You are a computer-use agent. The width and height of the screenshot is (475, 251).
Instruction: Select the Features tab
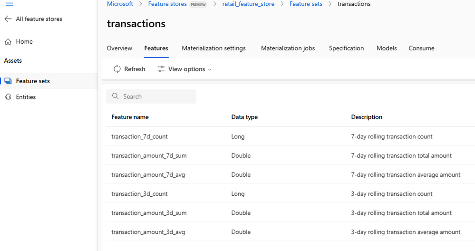click(x=156, y=48)
